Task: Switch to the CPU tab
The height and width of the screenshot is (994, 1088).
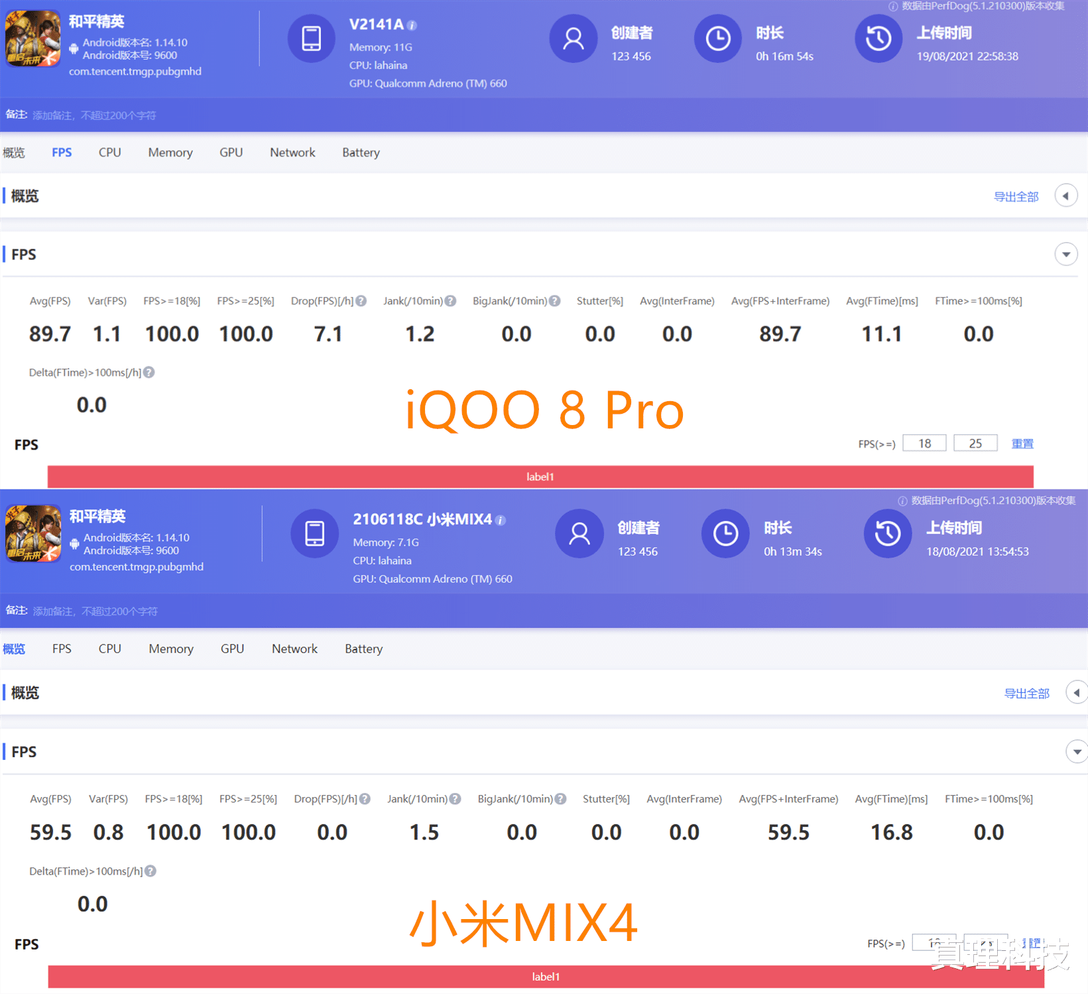Action: 109,153
